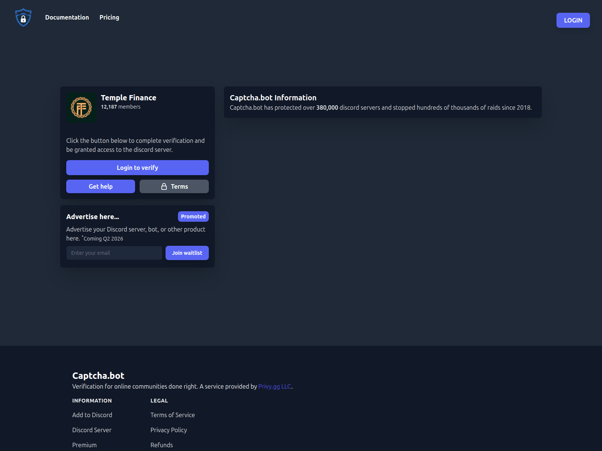Click the Join waitlist button
Screen dimensions: 602x451
point(187,253)
